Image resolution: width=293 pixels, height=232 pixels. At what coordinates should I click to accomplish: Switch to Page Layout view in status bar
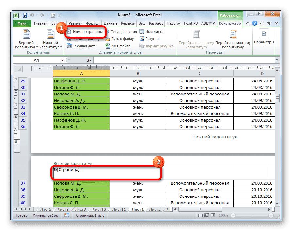tap(207, 215)
